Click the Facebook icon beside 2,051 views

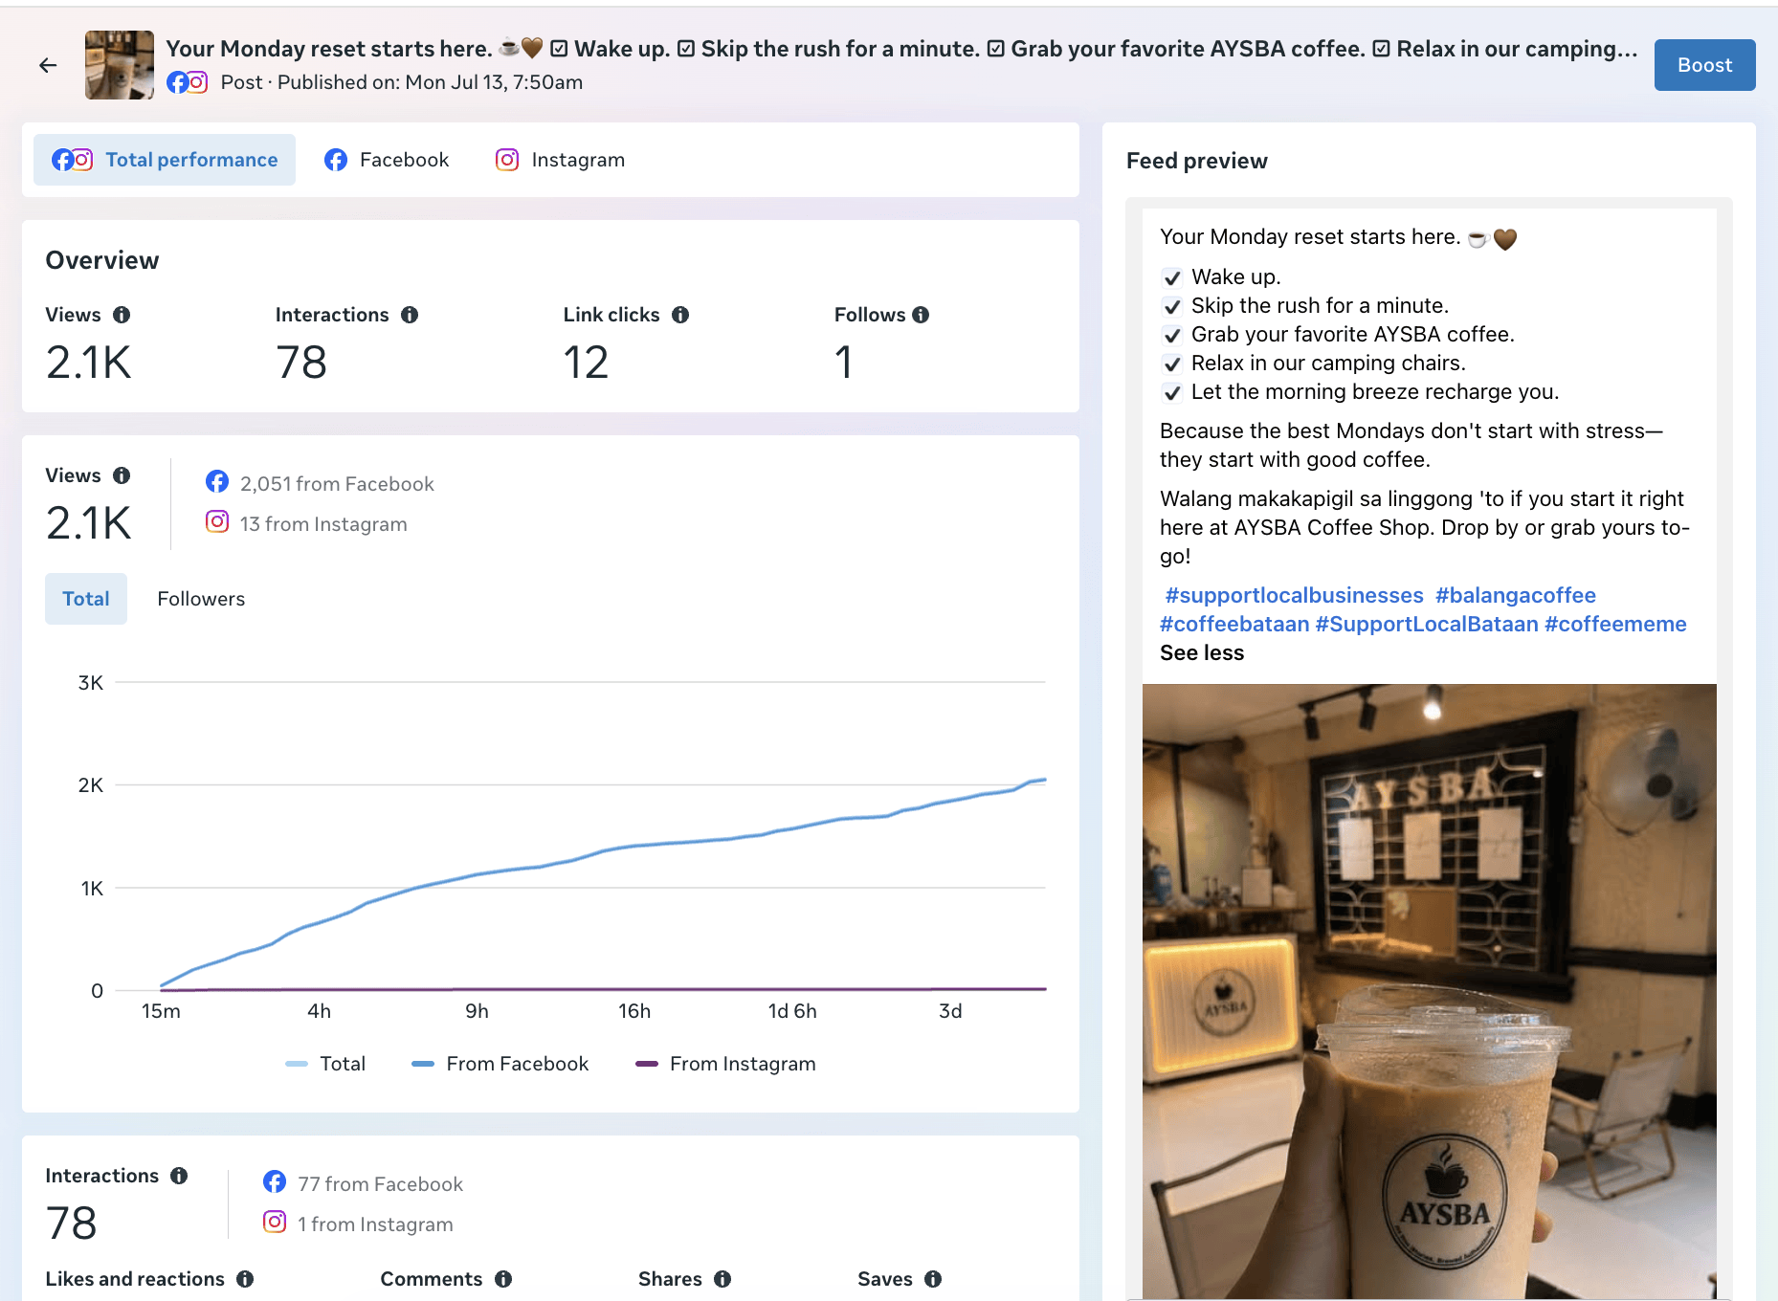tap(217, 482)
